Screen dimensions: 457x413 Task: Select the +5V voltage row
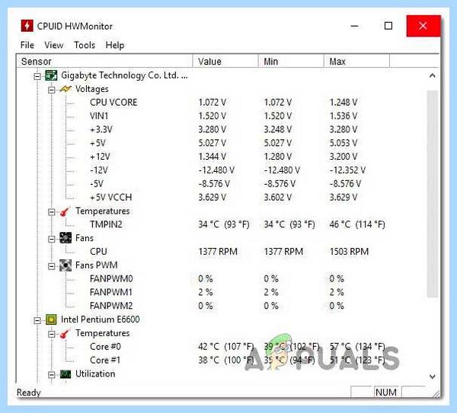223,143
